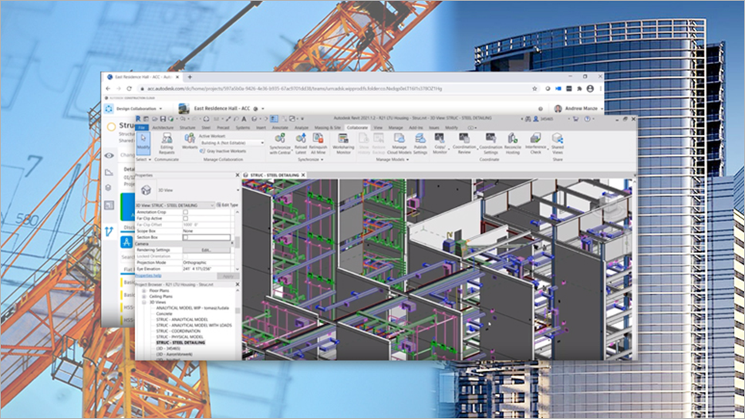Open STRUC - COORDINATION view in Project Browser
The width and height of the screenshot is (745, 419).
click(x=178, y=331)
